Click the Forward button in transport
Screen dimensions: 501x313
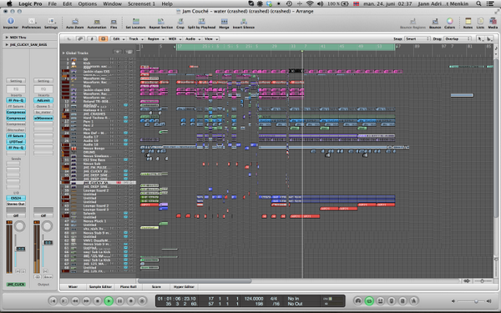86,300
